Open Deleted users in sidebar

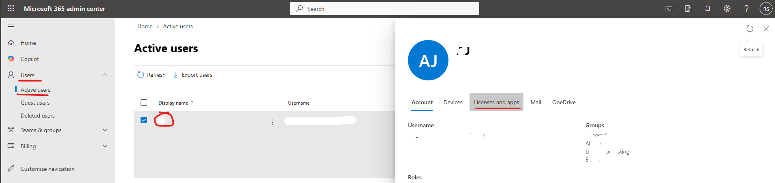38,116
